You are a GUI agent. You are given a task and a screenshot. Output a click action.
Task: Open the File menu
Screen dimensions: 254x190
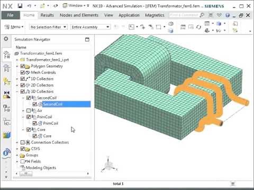pyautogui.click(x=11, y=15)
